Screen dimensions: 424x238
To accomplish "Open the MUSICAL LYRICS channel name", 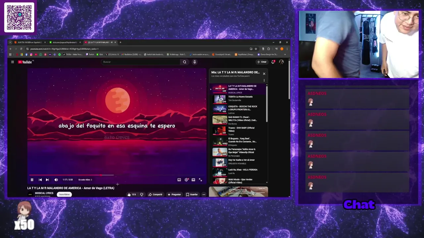I will (44, 193).
